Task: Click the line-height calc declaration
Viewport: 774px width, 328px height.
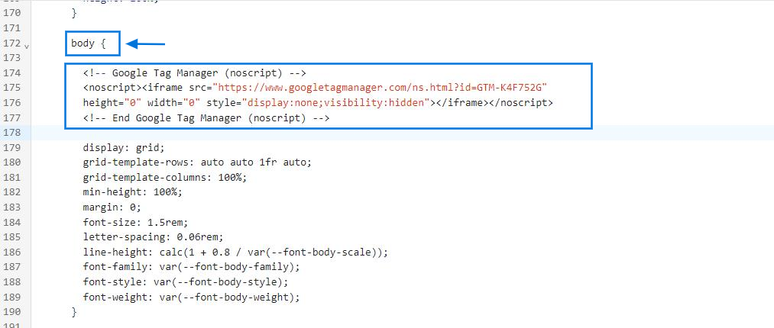Action: [x=236, y=252]
